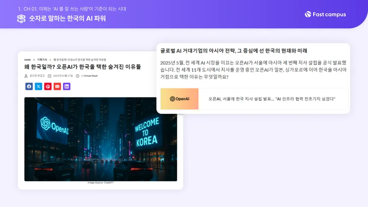Screen dimensions: 368x207
Task: Click the '2 Minute Read' text
Action: pos(89,76)
